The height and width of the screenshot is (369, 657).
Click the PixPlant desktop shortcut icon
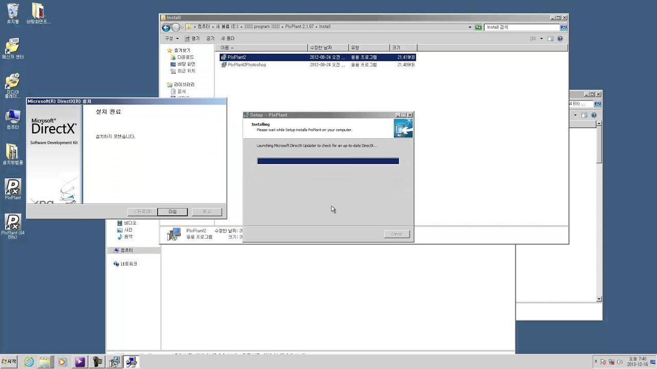13,189
